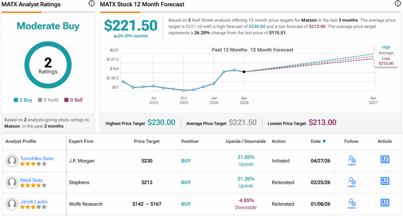Open J.P. Morgan rating article icon
The height and width of the screenshot is (216, 403).
pyautogui.click(x=385, y=159)
